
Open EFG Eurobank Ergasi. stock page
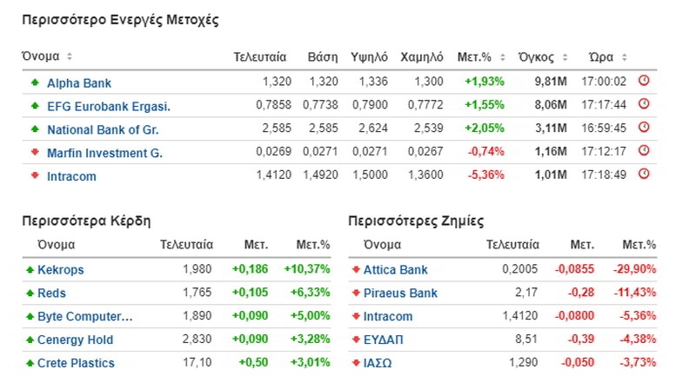pos(109,106)
